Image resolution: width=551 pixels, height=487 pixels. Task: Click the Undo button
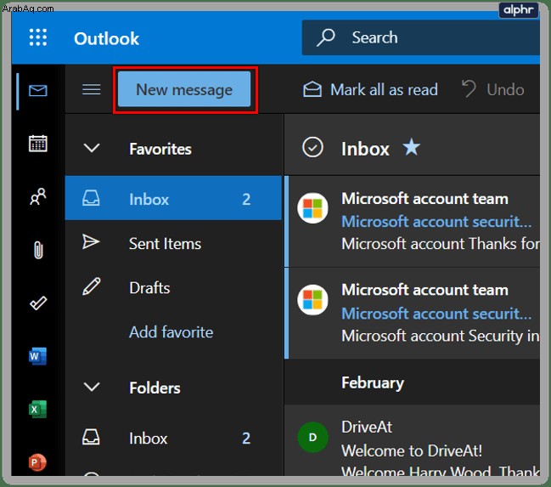(492, 89)
